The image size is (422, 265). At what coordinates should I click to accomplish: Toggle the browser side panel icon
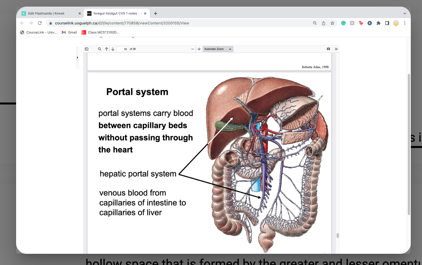click(387, 23)
